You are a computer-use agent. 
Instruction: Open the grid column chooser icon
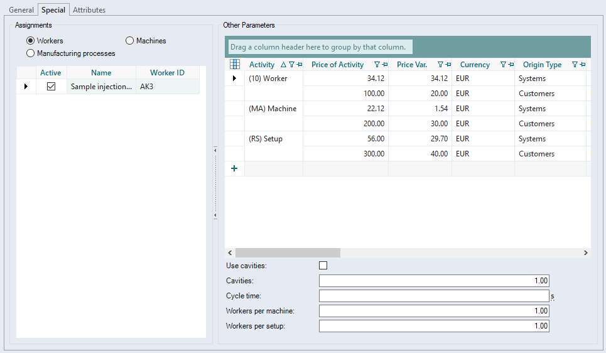[x=235, y=64]
